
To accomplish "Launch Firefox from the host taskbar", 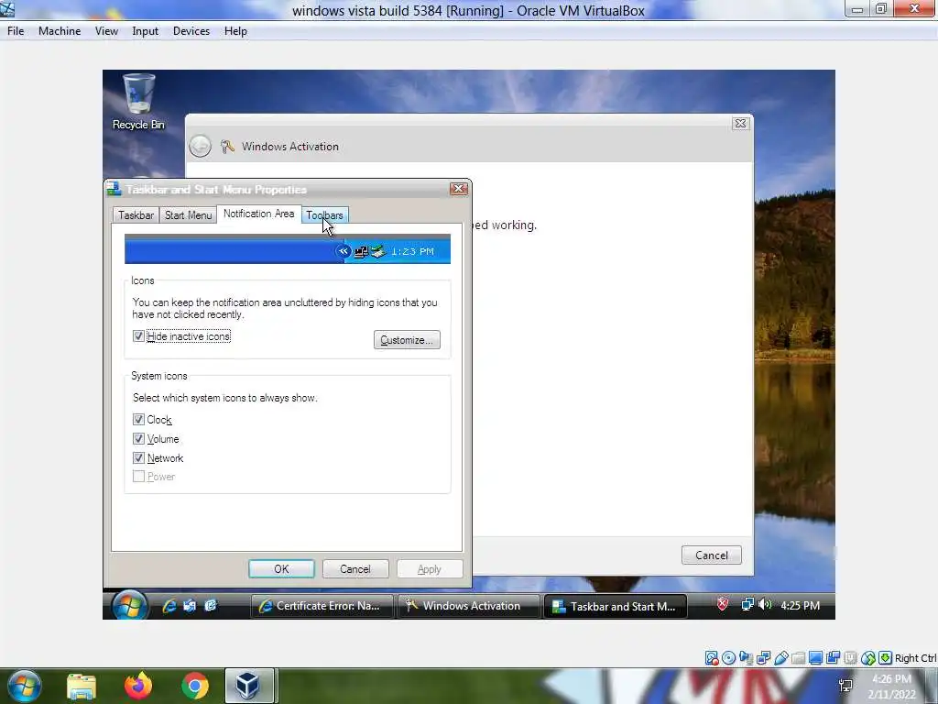I will [x=138, y=686].
